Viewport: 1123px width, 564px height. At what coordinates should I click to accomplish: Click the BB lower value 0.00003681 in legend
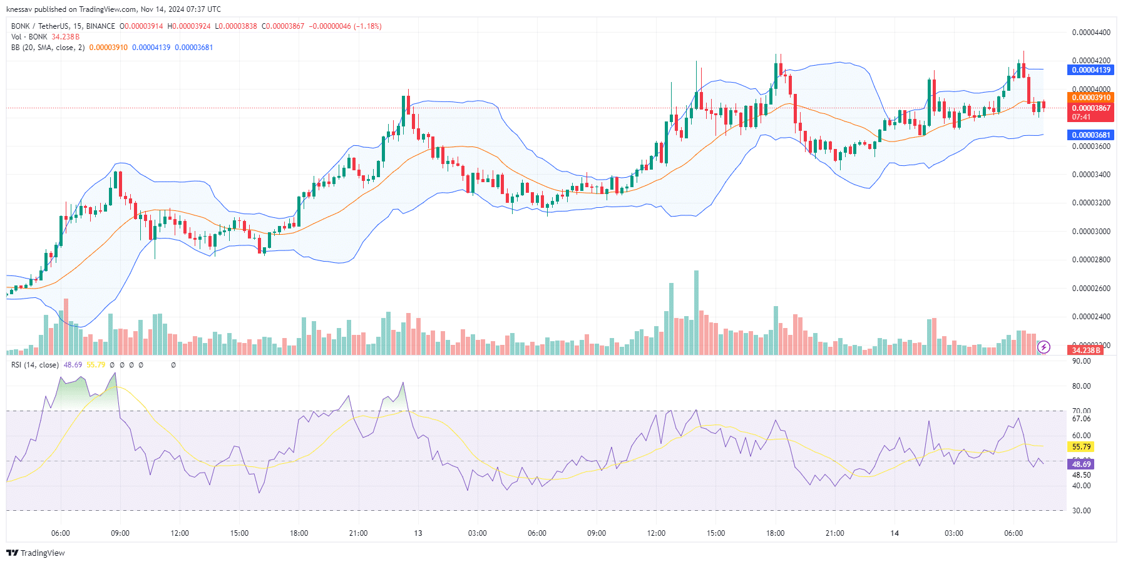click(x=194, y=48)
